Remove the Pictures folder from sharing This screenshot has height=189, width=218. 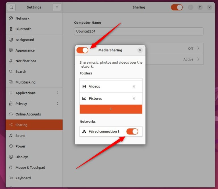coord(134,99)
